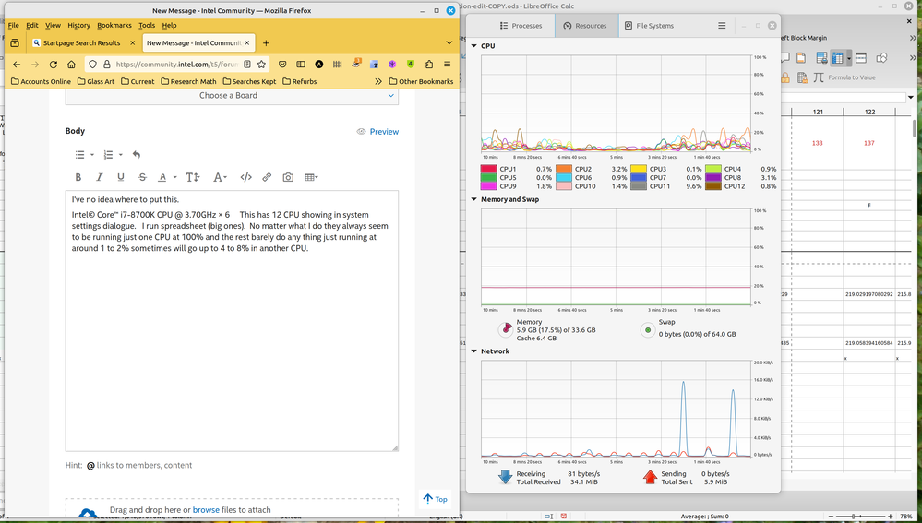Insert a code sample into the message
This screenshot has height=523, width=922.
click(245, 177)
